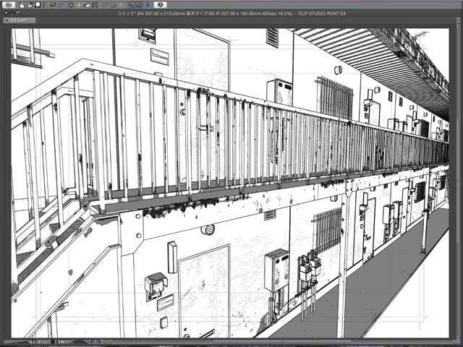Toggle Snap to Special Ruler icon
This screenshot has width=463, height=347.
[x=140, y=5]
